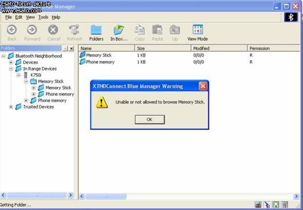Open the View menu
This screenshot has width=303, height=210.
(30, 17)
